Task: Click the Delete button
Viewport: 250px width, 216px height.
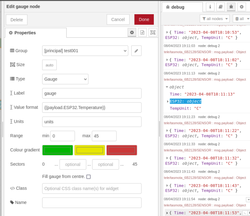Action: point(17,20)
